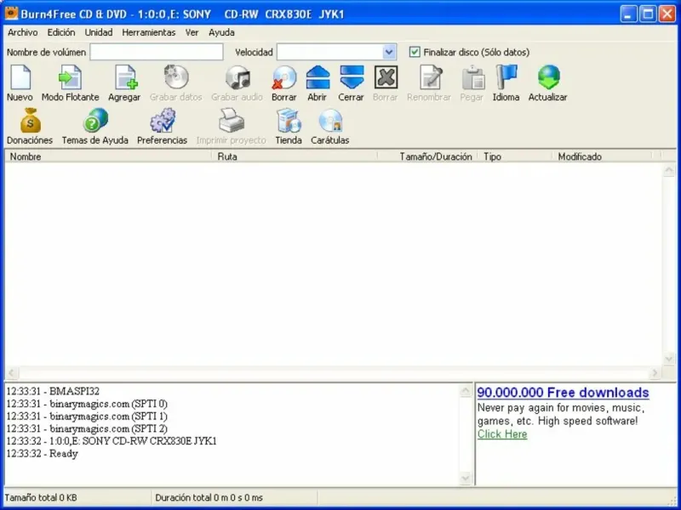Toggle the Finalizar disco checkbox

(x=415, y=52)
